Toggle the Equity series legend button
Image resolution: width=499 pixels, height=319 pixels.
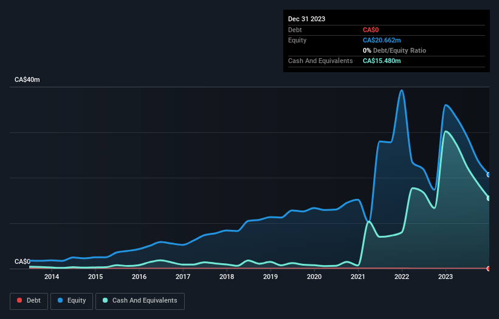tap(72, 301)
